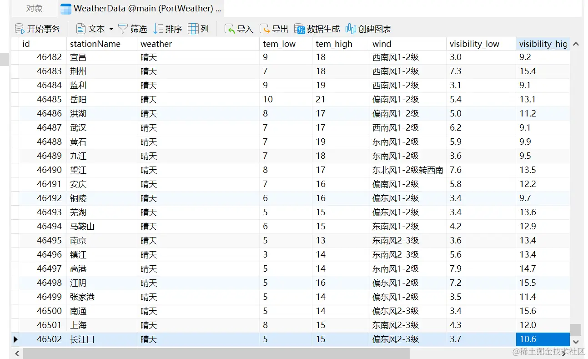Viewport: 588px width, 359px height.
Task: Select id cell 46495 of 南京 row
Action: (43, 240)
